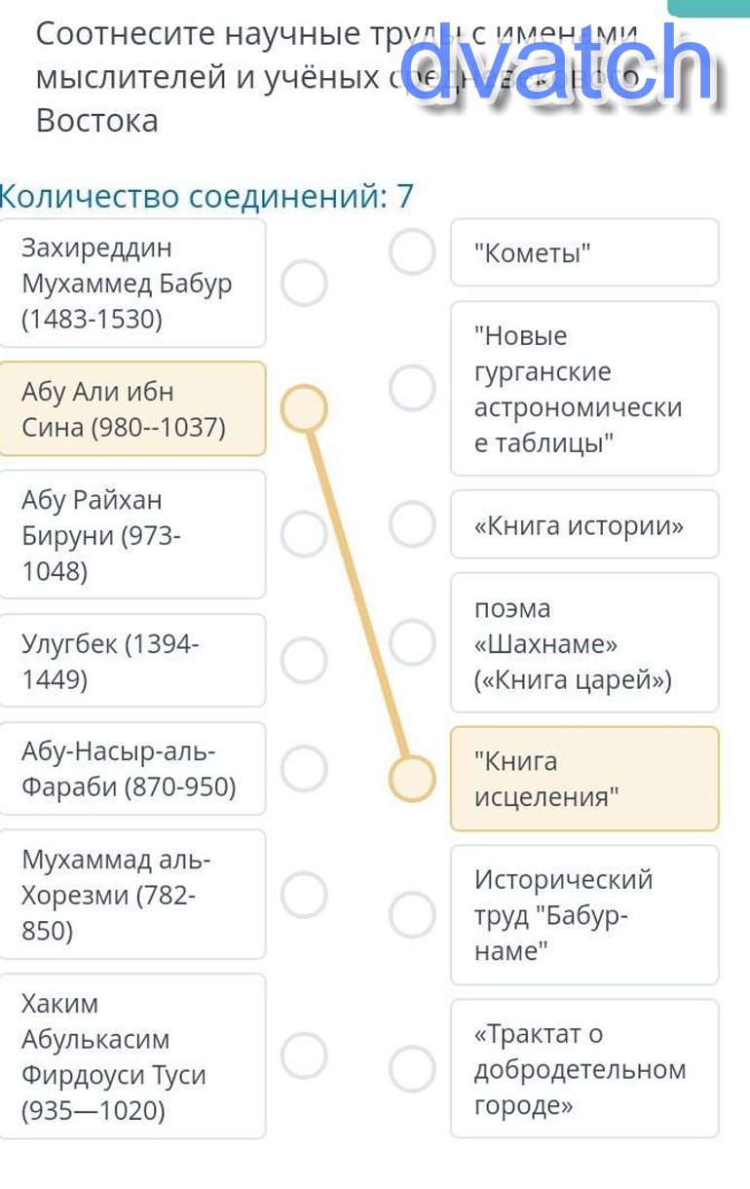Click the highlighted circle of "Книга исцеления"

(x=411, y=779)
